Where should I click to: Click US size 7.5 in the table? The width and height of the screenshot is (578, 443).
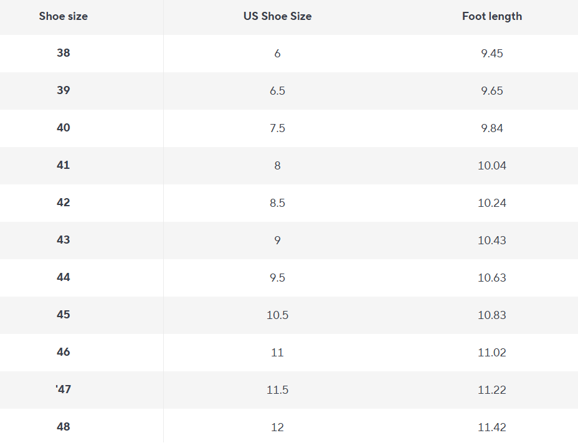click(x=277, y=128)
